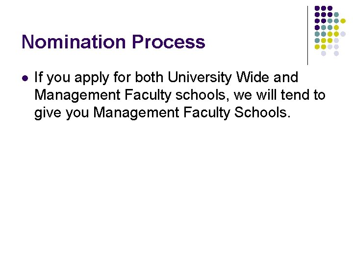353x264 pixels.
Task: Select the word "apply" in first line
Action: 92,78
